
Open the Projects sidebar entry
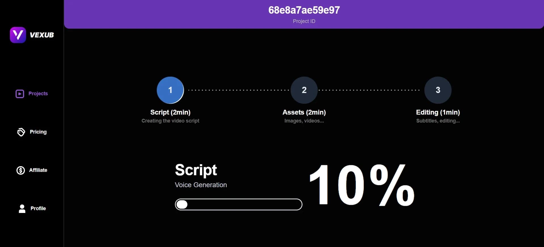click(x=38, y=94)
